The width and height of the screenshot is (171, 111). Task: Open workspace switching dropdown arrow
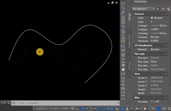149,109
